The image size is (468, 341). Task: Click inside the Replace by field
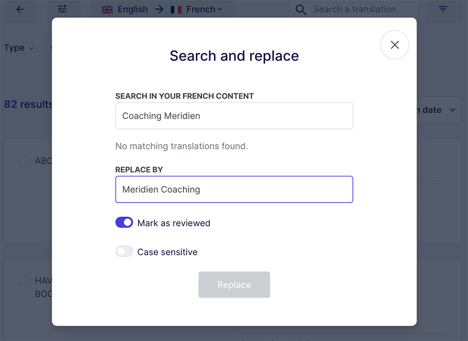234,189
